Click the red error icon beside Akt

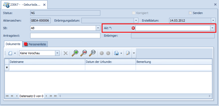[133, 28]
